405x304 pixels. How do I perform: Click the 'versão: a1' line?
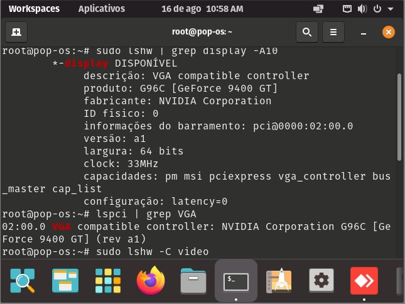coord(115,139)
